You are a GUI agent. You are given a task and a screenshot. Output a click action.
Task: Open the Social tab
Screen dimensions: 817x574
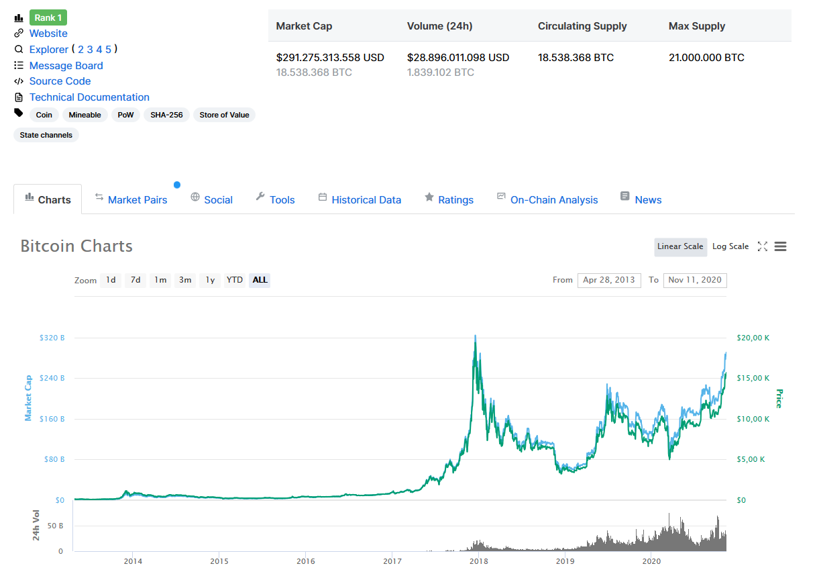[211, 199]
